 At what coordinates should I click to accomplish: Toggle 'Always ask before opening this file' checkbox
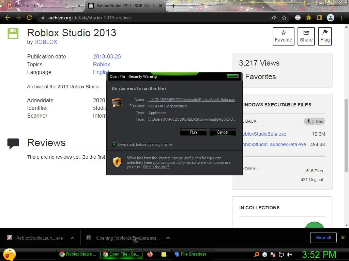pos(114,144)
